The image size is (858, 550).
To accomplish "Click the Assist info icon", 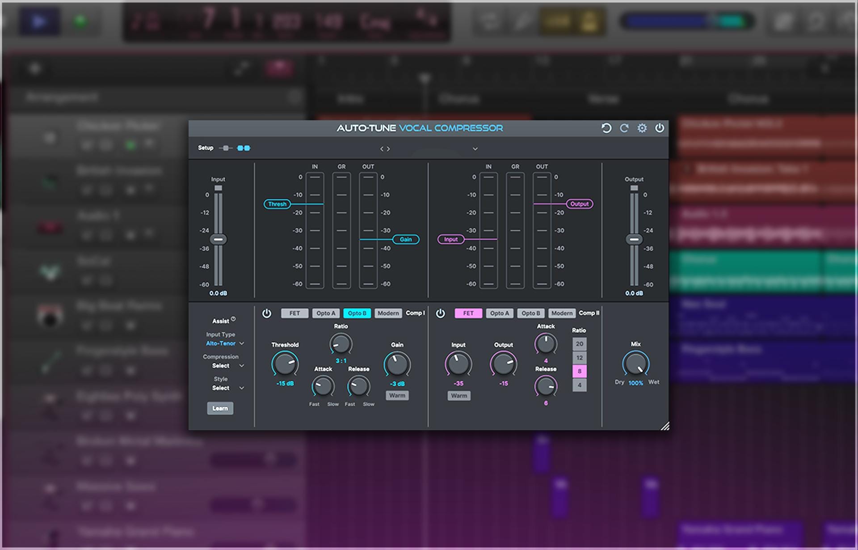I will 233,319.
